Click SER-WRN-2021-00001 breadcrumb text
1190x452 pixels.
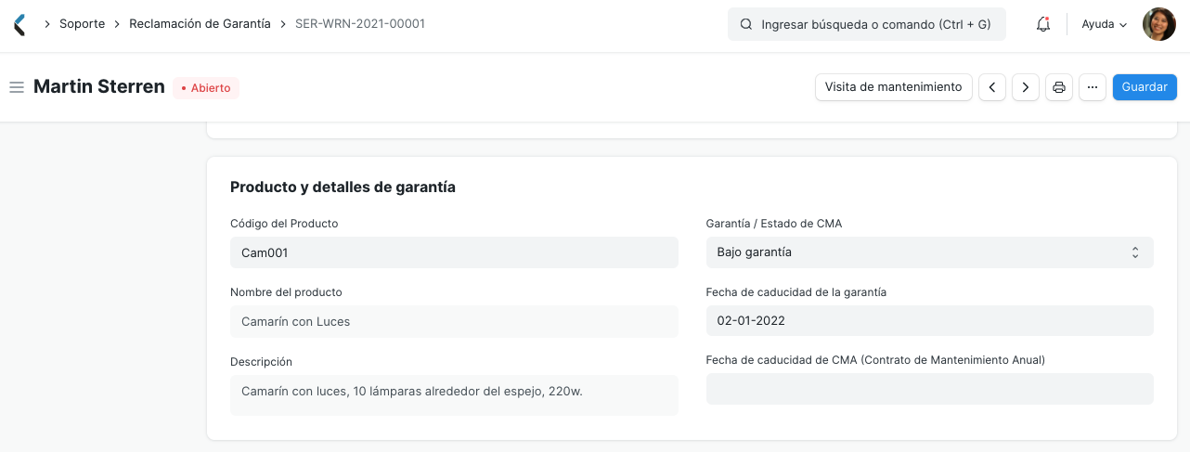pos(360,24)
